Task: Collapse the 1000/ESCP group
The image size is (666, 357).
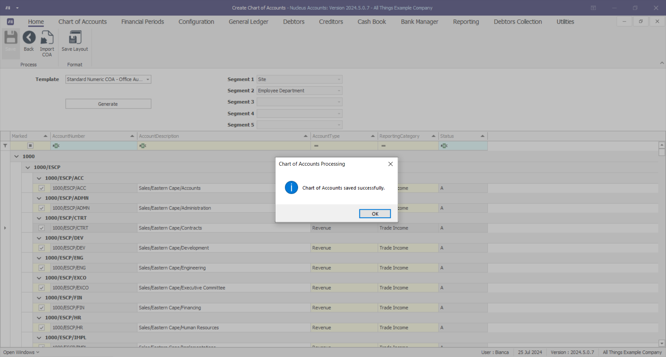Action: pyautogui.click(x=28, y=167)
